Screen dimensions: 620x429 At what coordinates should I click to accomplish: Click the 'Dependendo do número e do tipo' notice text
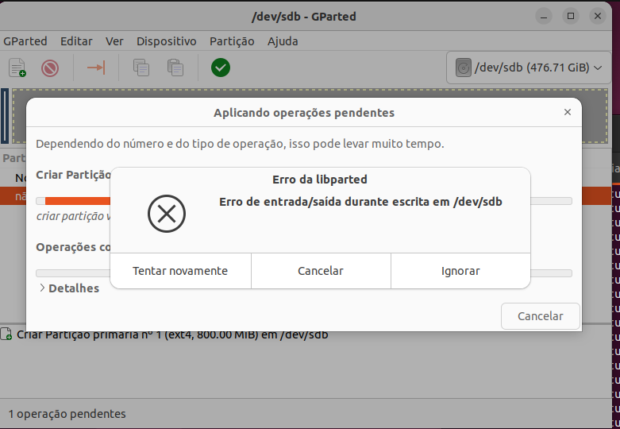coord(240,144)
